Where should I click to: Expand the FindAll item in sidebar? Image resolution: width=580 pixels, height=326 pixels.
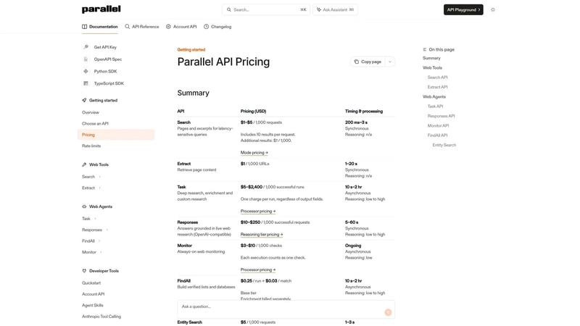tap(100, 241)
